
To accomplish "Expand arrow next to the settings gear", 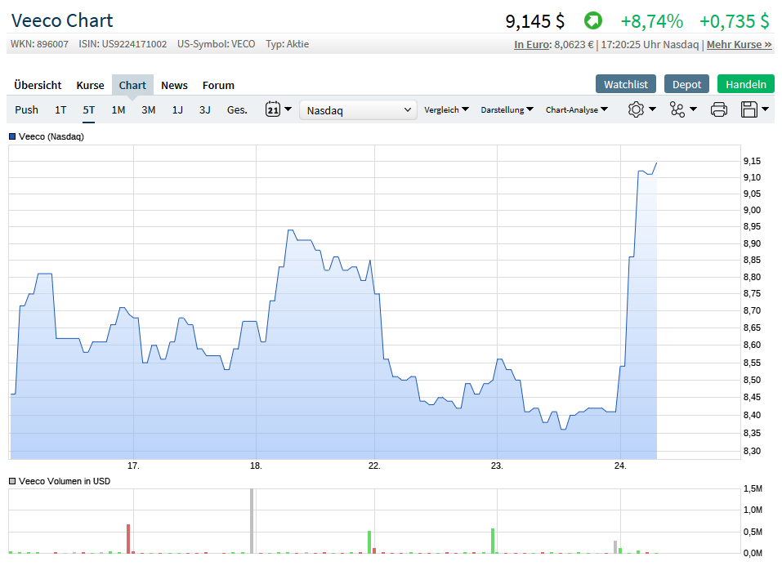I will tap(652, 109).
